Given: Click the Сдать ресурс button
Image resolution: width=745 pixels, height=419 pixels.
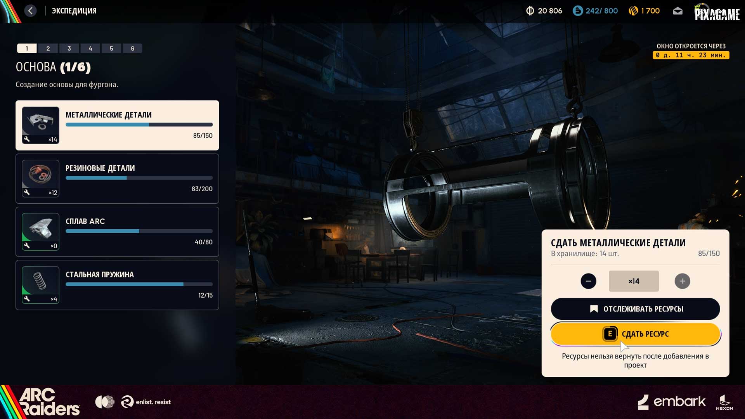Looking at the screenshot, I should pyautogui.click(x=635, y=334).
